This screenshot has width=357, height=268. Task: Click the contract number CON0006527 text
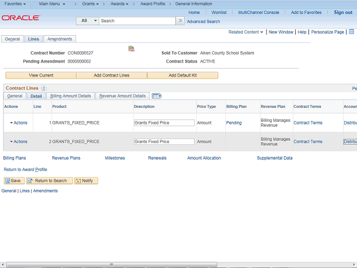[x=80, y=53]
